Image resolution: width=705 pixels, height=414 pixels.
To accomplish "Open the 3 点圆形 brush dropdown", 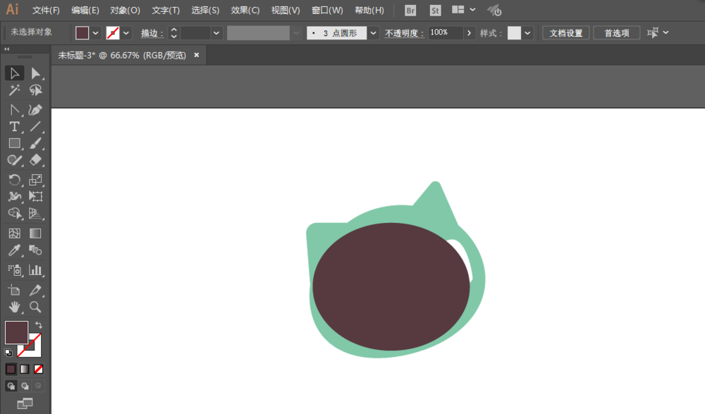I will pyautogui.click(x=373, y=33).
